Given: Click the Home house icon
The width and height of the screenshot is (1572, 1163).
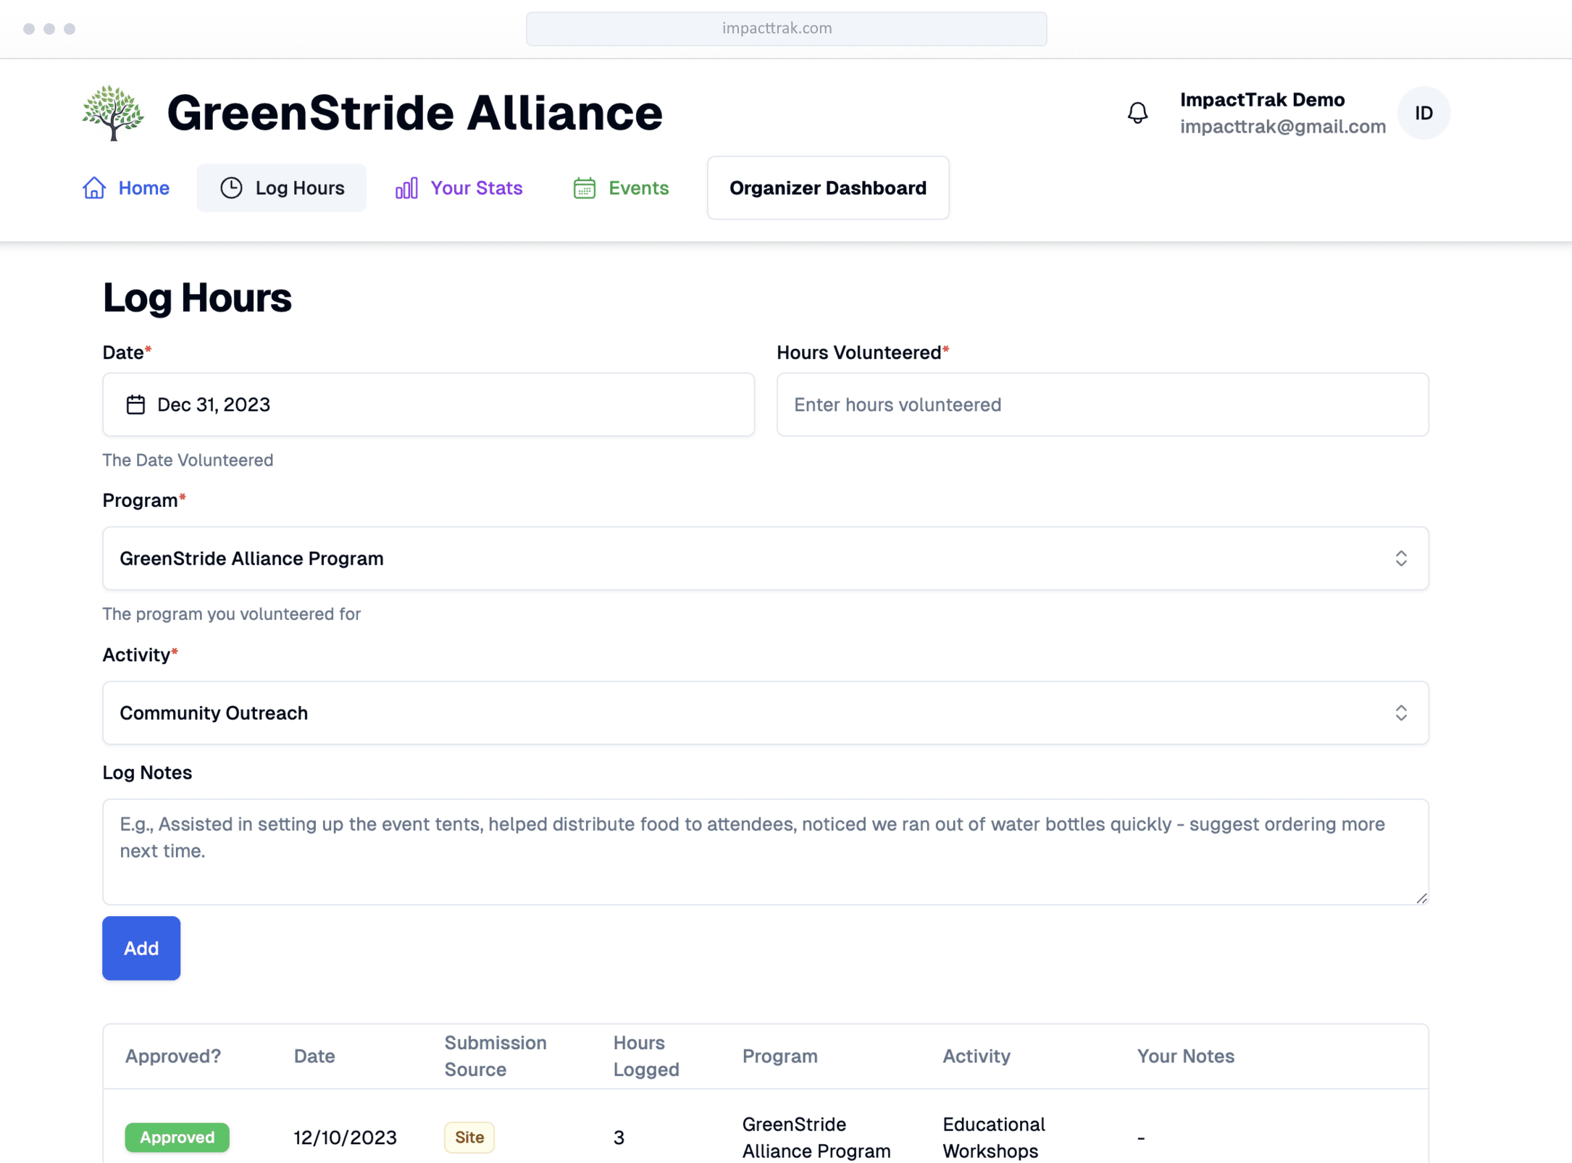Looking at the screenshot, I should point(94,188).
